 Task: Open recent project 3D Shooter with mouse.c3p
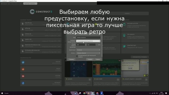[x=41, y=51]
